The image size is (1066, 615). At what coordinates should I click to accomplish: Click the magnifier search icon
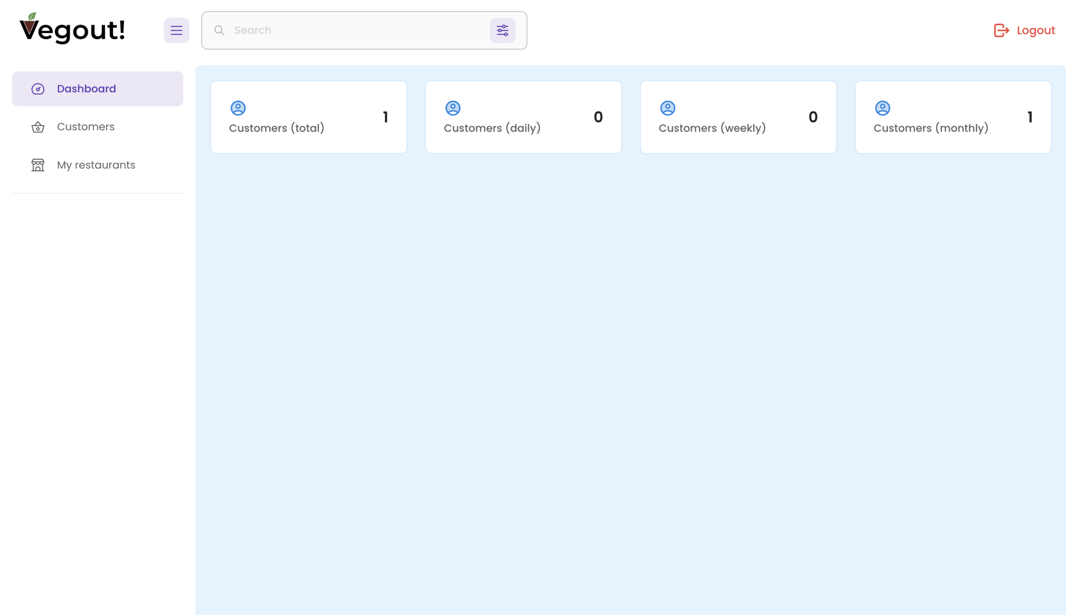pyautogui.click(x=219, y=31)
